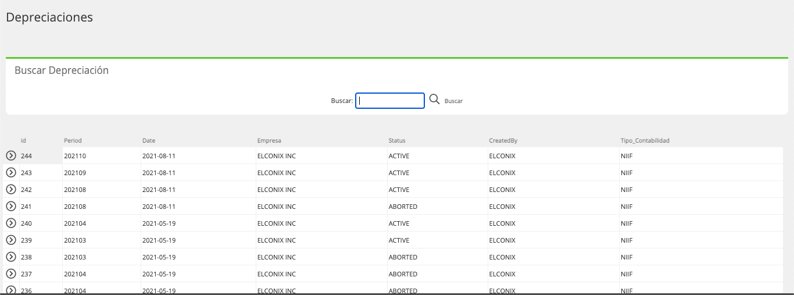
Task: Open details arrow for depreciation 240
Action: pos(10,223)
